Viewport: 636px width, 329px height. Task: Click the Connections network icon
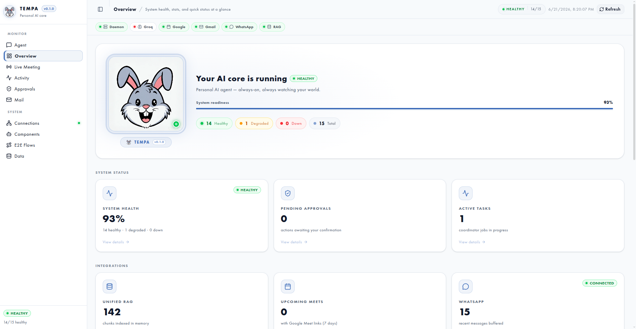(9, 123)
